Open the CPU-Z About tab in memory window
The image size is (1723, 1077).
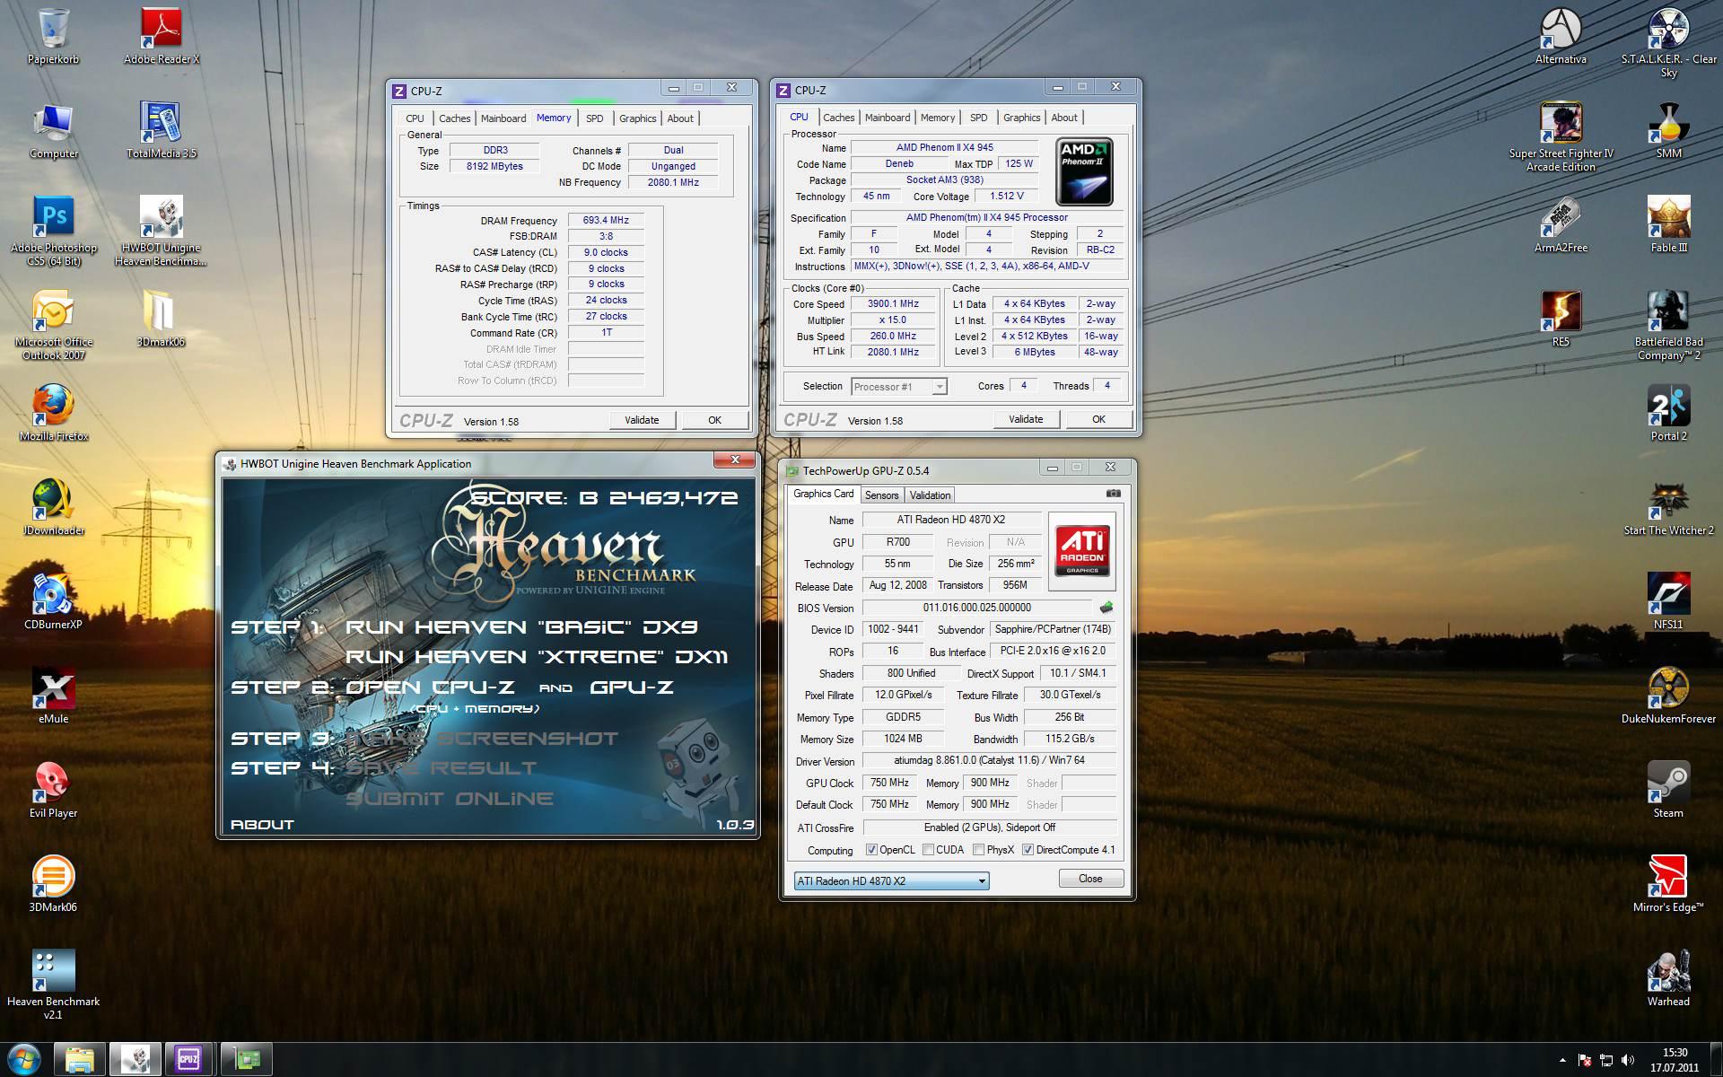[x=679, y=118]
